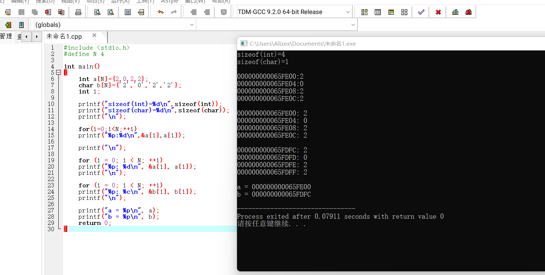The width and height of the screenshot is (545, 275).
Task: Open Profile Analysis bar-chart icon
Action: [x=455, y=12]
